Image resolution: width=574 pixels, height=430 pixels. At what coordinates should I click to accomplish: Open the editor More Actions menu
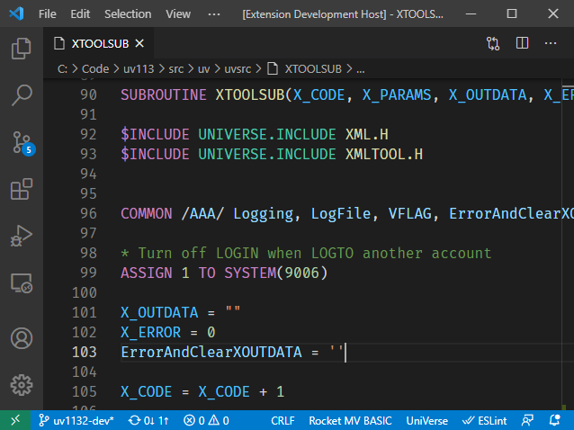(x=551, y=43)
